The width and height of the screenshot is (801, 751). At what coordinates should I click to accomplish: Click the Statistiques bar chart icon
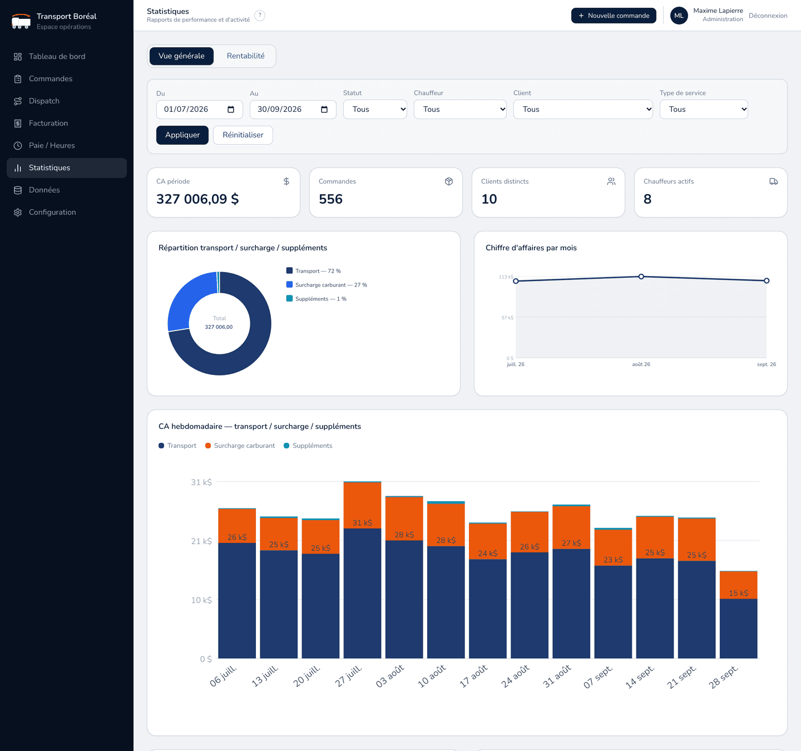pos(18,168)
